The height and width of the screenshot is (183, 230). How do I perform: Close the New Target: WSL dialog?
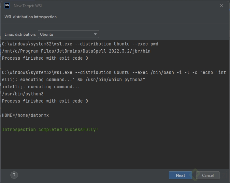click(222, 6)
